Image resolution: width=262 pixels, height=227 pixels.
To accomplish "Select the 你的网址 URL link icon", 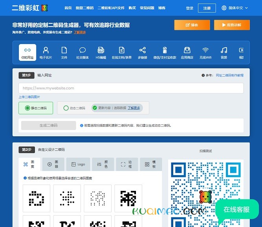I will point(27,50).
